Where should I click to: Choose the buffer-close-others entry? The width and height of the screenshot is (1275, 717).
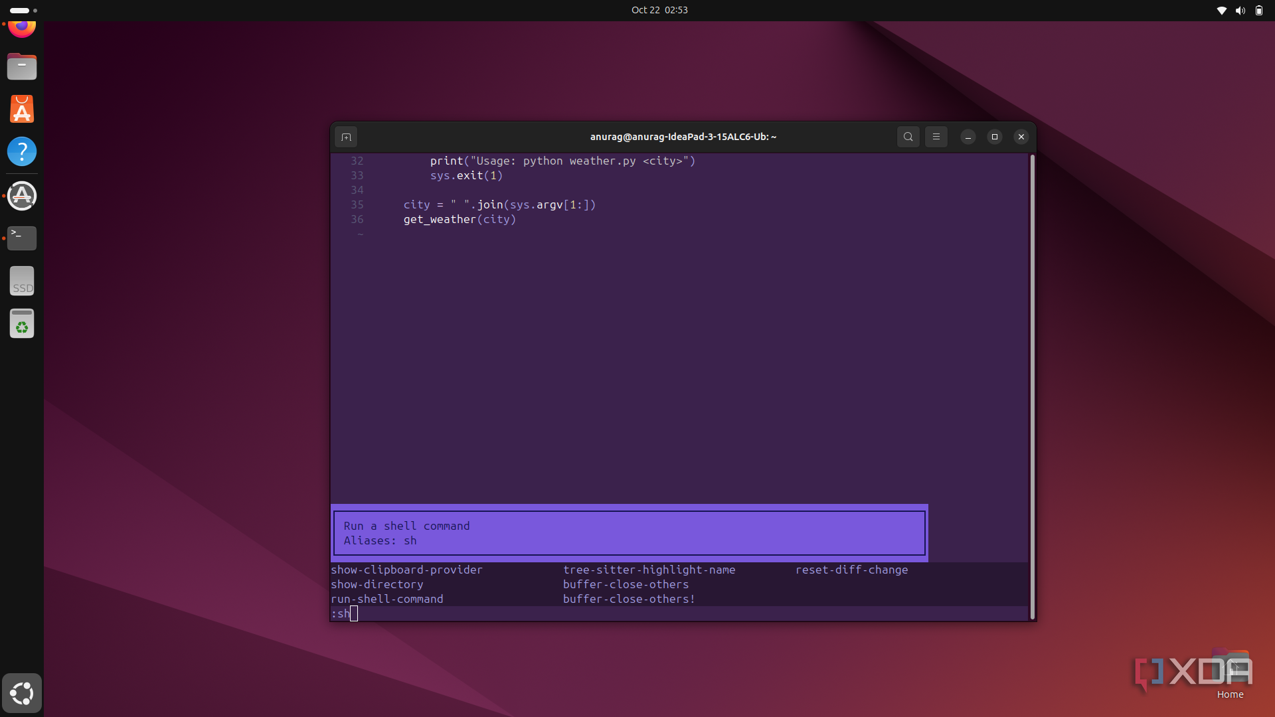tap(626, 584)
